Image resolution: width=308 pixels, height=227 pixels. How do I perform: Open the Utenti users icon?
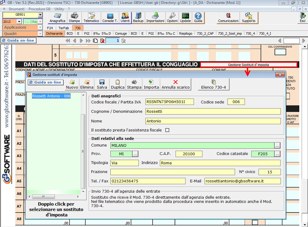coord(125,18)
